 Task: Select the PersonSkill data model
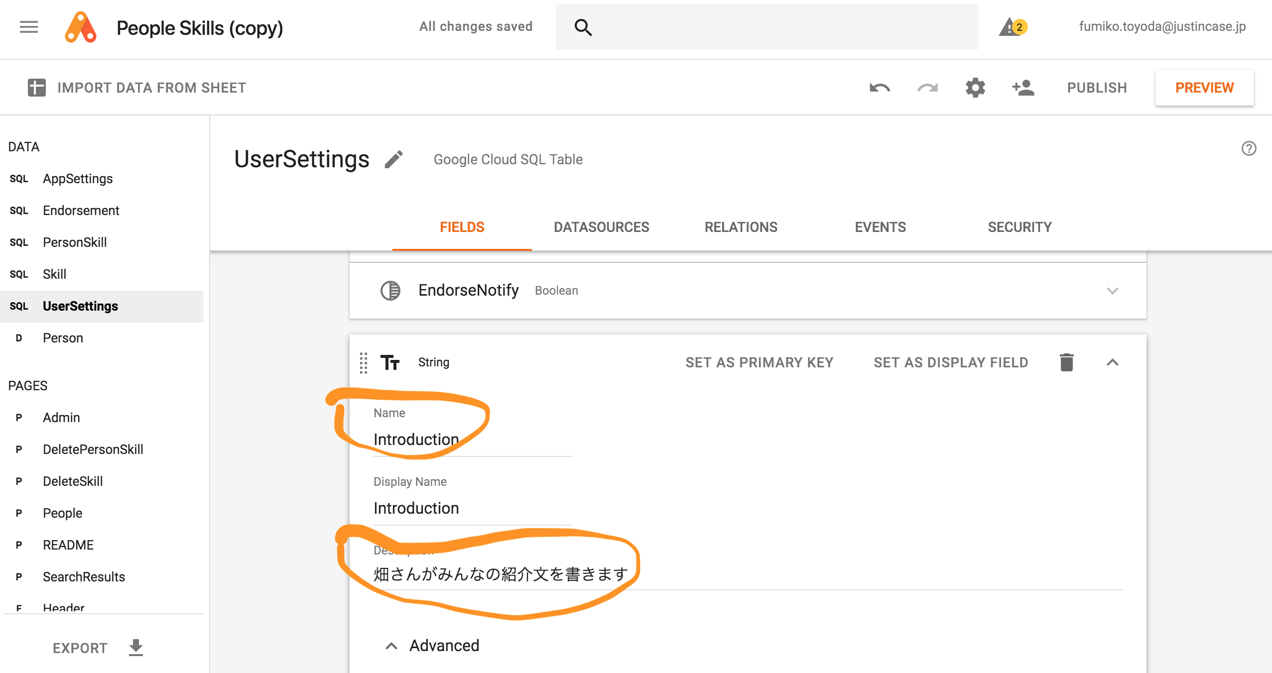75,242
